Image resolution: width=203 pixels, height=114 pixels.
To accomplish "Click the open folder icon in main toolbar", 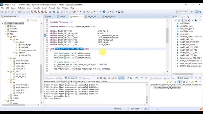I will click(74, 12).
